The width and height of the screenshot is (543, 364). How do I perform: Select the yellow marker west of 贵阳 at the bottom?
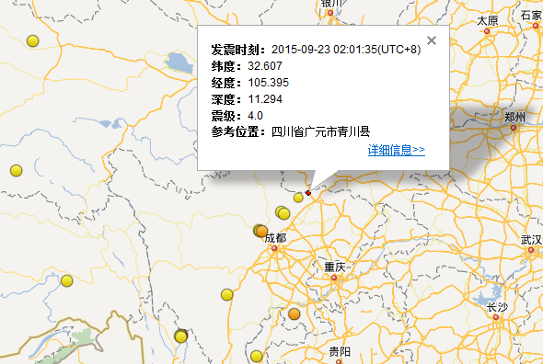[x=256, y=356]
